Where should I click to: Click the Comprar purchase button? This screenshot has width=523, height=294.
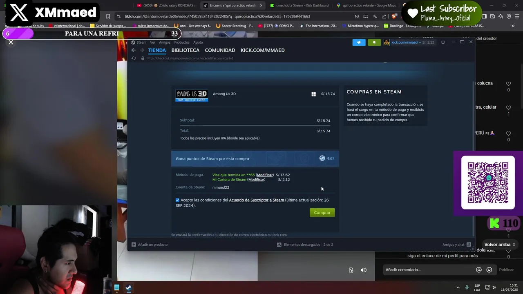[322, 212]
